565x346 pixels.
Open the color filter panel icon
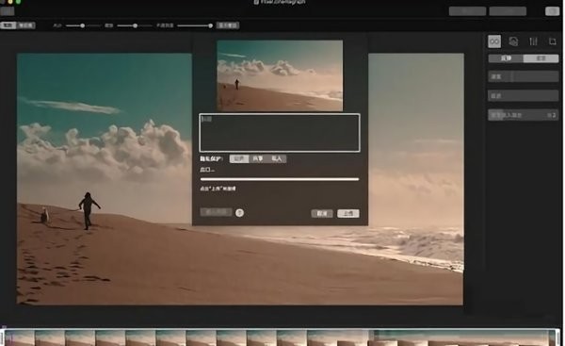click(513, 41)
